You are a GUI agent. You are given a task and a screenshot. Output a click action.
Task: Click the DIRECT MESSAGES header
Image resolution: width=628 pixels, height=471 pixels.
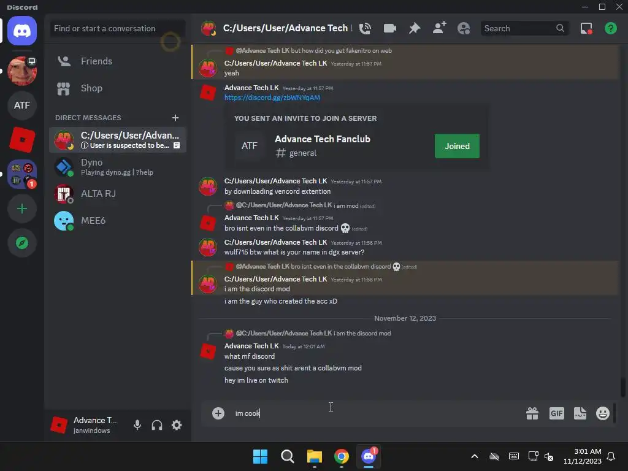pyautogui.click(x=88, y=118)
